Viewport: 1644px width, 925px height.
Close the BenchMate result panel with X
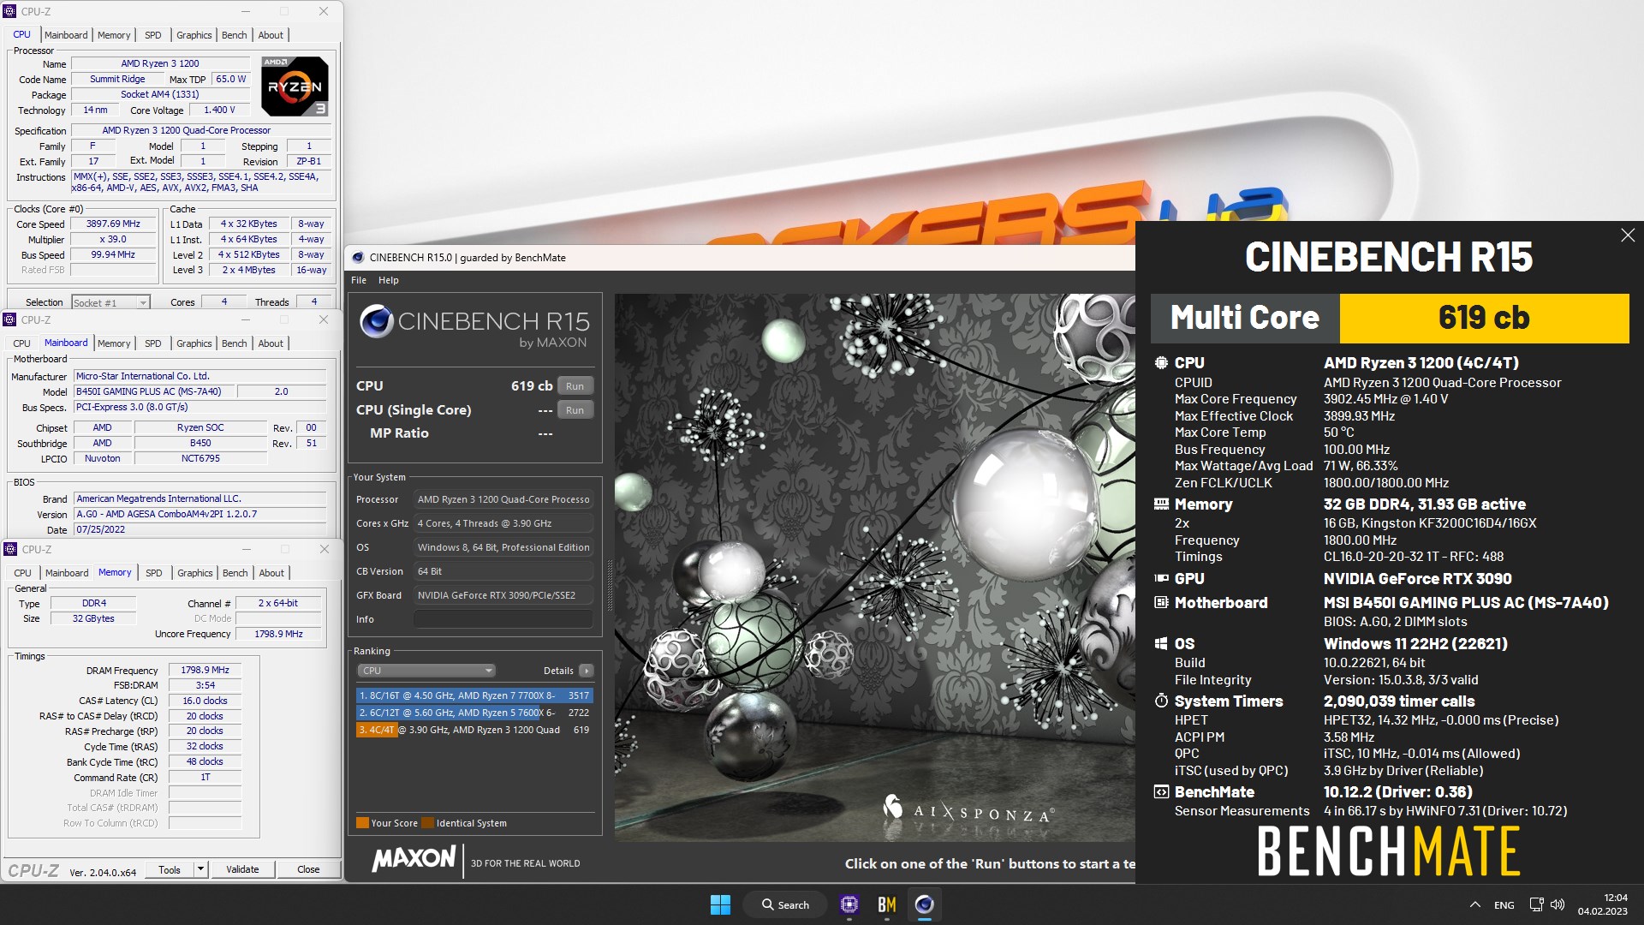pyautogui.click(x=1628, y=236)
